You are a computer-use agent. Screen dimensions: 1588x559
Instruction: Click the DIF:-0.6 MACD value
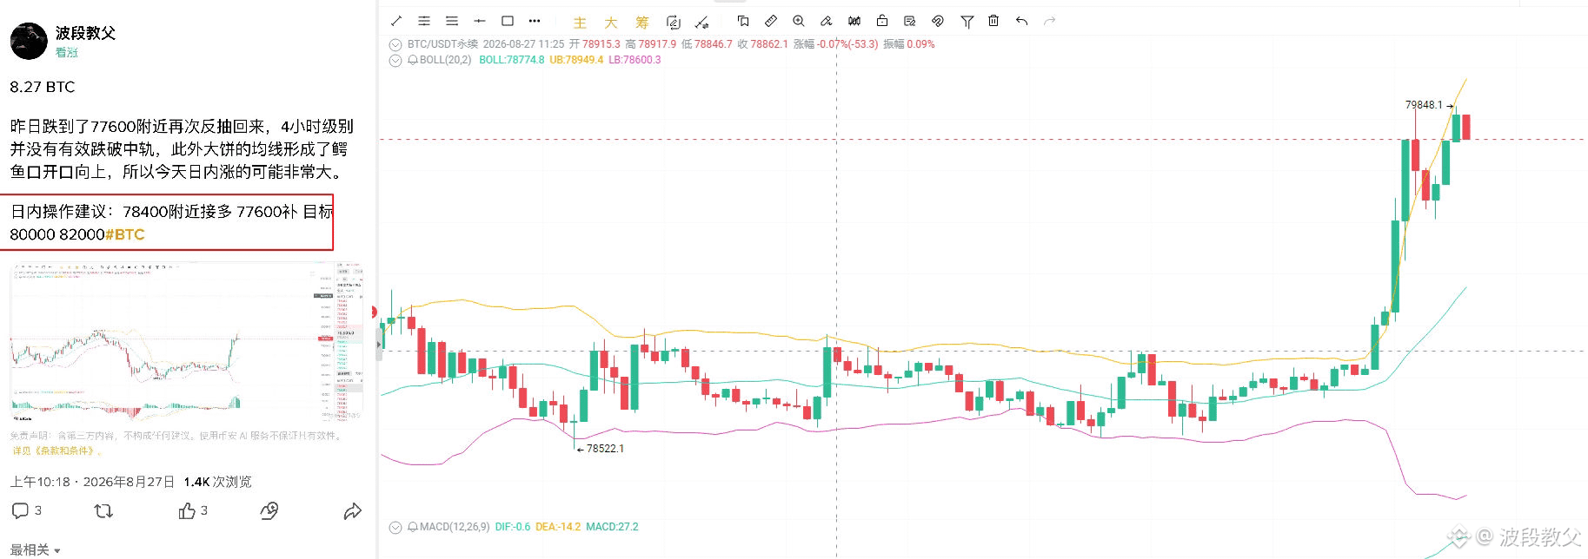point(513,527)
